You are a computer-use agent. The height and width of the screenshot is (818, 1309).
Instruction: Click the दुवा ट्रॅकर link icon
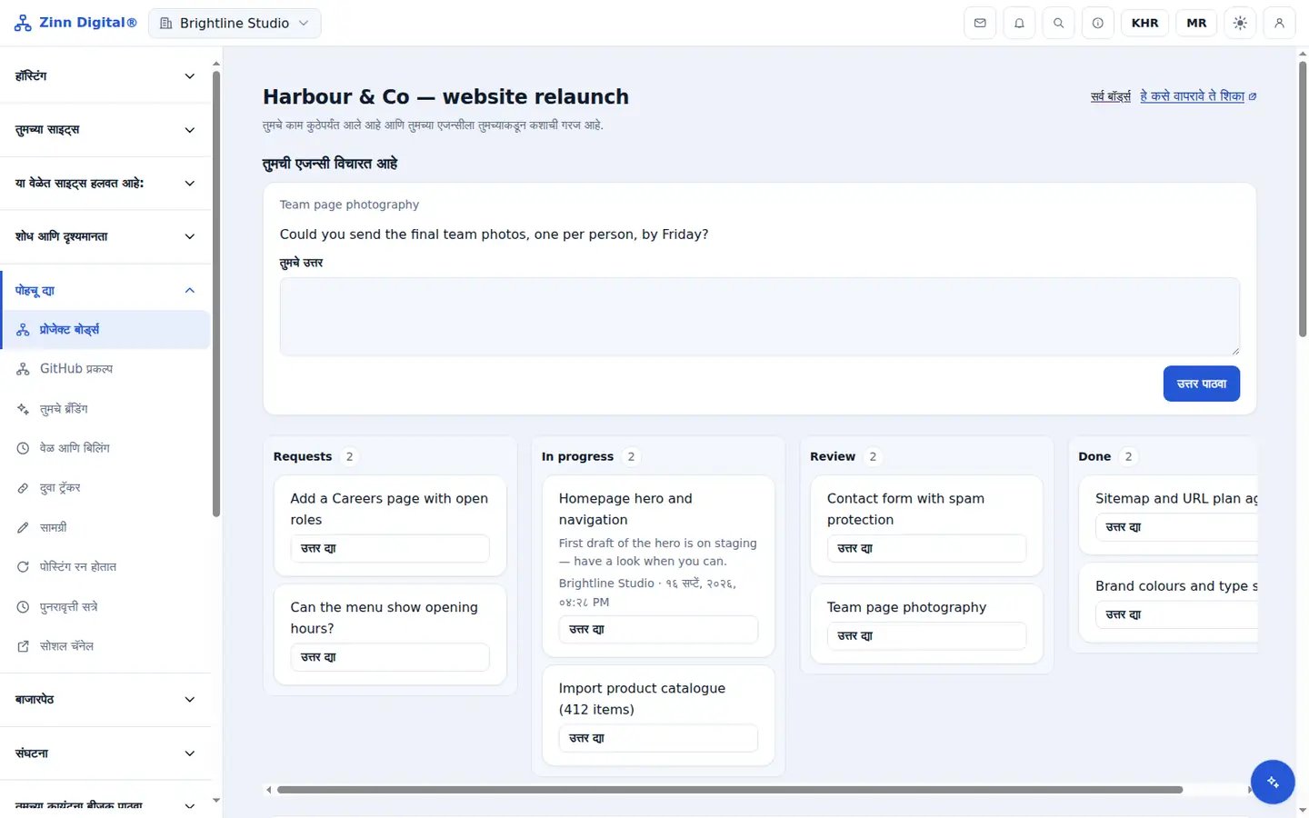[24, 488]
